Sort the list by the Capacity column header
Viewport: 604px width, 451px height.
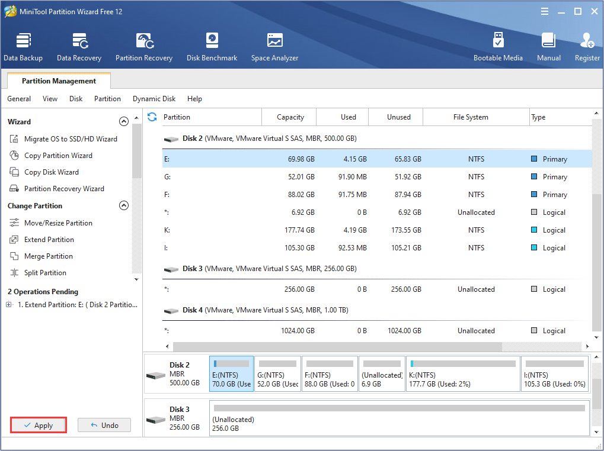(290, 117)
